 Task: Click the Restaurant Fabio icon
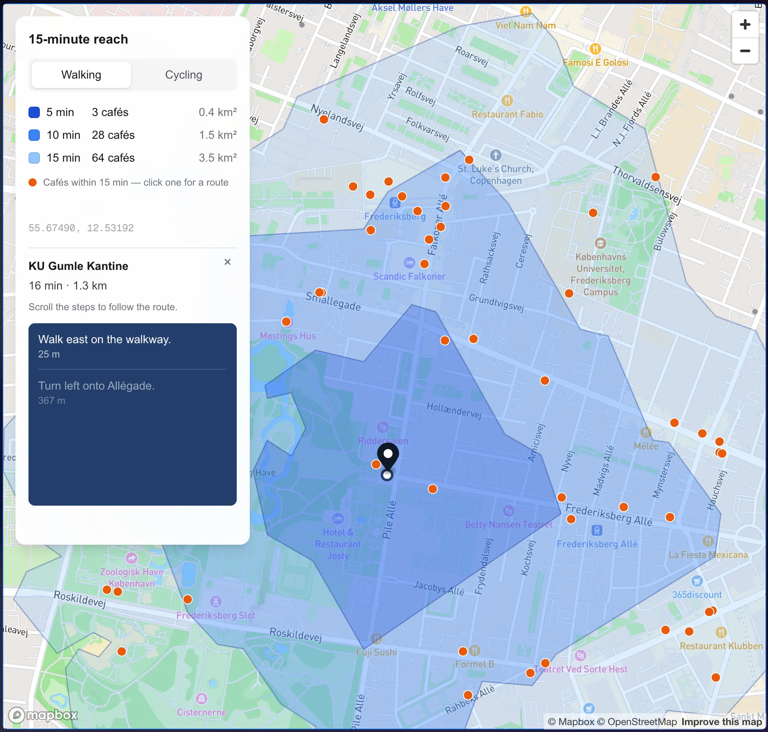[507, 100]
